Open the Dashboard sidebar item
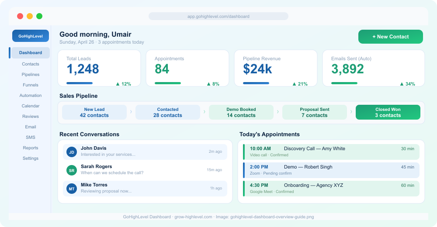 point(31,53)
